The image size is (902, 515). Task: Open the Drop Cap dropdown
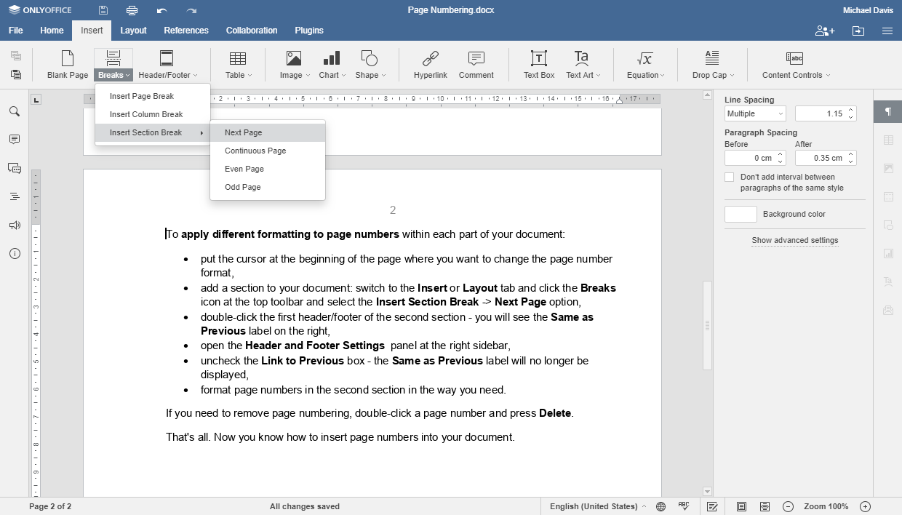coord(713,75)
